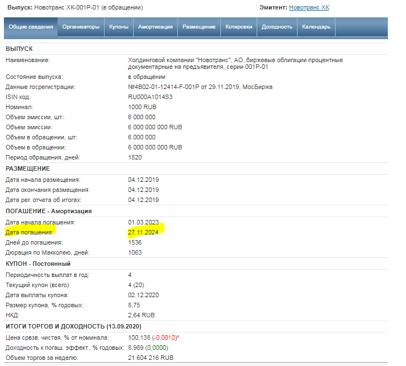Click the circulation period value 1820
This screenshot has height=366, width=406.
[135, 157]
